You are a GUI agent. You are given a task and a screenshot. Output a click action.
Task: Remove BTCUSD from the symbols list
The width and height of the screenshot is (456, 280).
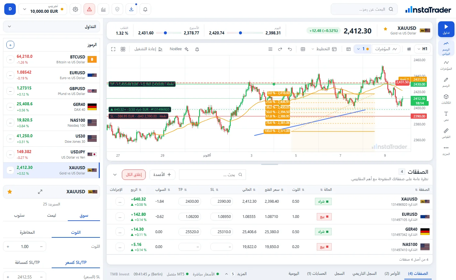point(10,59)
